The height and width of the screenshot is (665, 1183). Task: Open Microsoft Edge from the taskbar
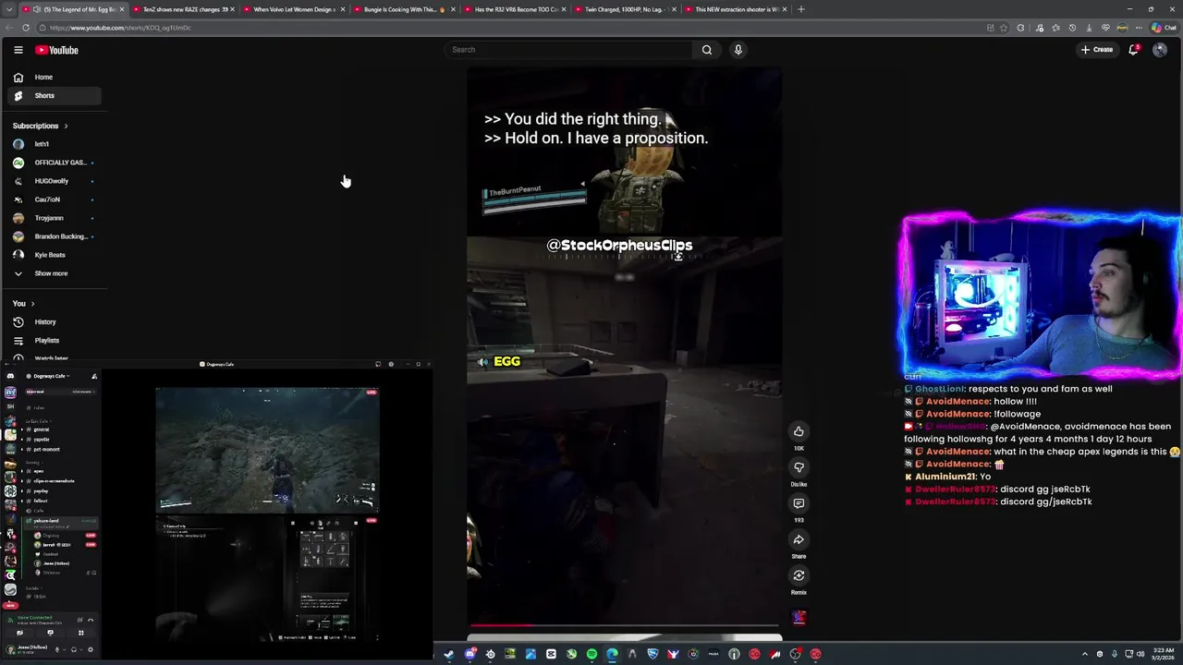(612, 654)
